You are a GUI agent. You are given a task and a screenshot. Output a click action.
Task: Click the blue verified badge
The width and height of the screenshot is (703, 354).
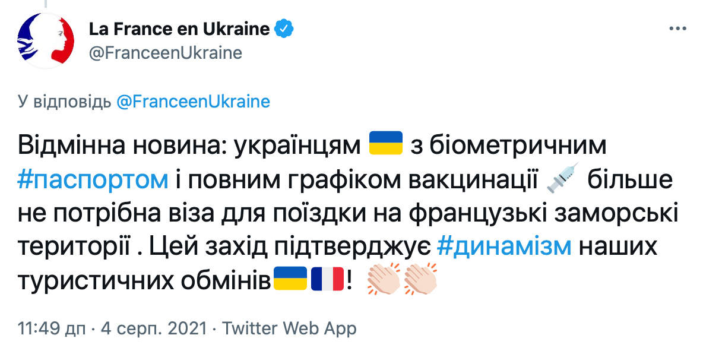click(x=283, y=29)
